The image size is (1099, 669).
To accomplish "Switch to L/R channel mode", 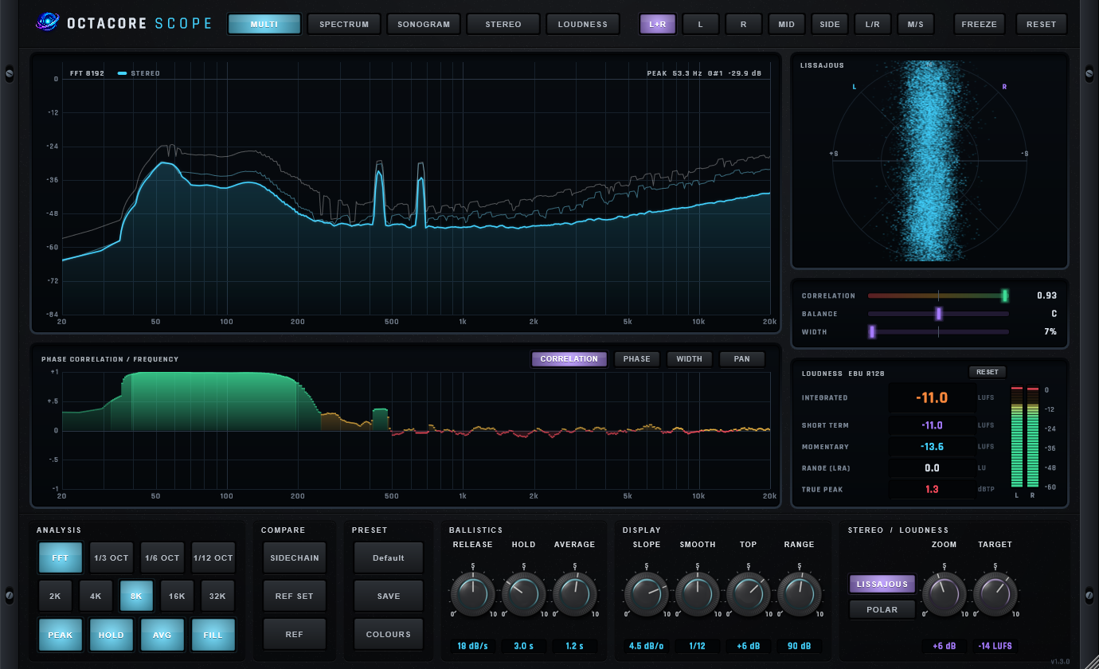I will pos(873,24).
